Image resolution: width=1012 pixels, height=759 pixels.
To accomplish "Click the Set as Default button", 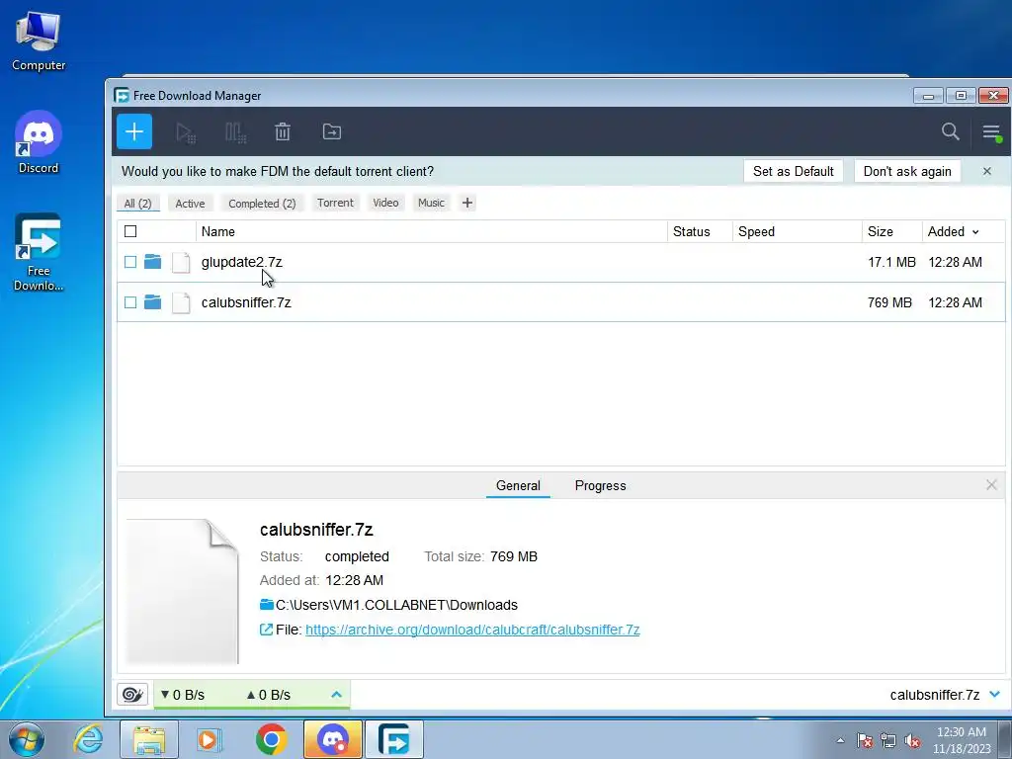I will pos(794,171).
